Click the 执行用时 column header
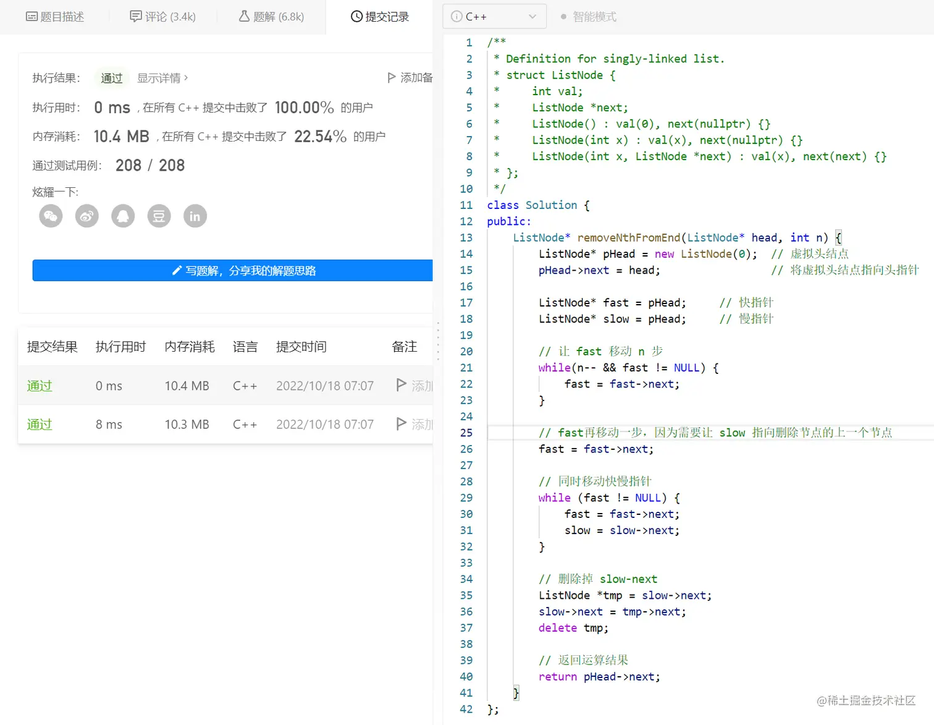The width and height of the screenshot is (934, 725). pyautogui.click(x=121, y=347)
